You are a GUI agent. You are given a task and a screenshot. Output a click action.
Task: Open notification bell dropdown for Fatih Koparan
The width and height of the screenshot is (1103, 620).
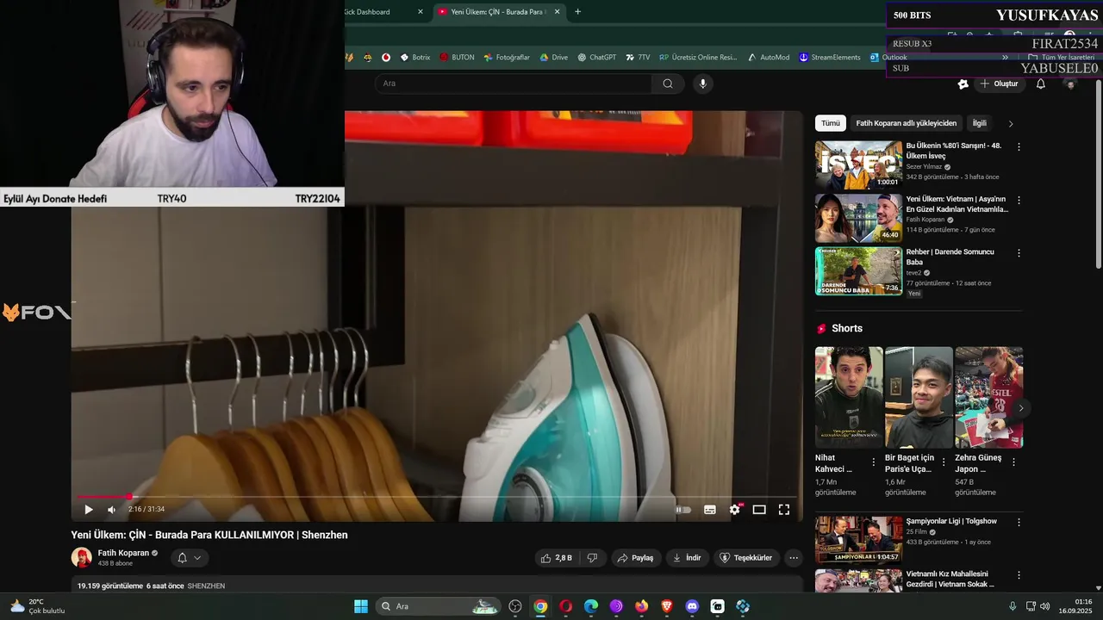190,558
